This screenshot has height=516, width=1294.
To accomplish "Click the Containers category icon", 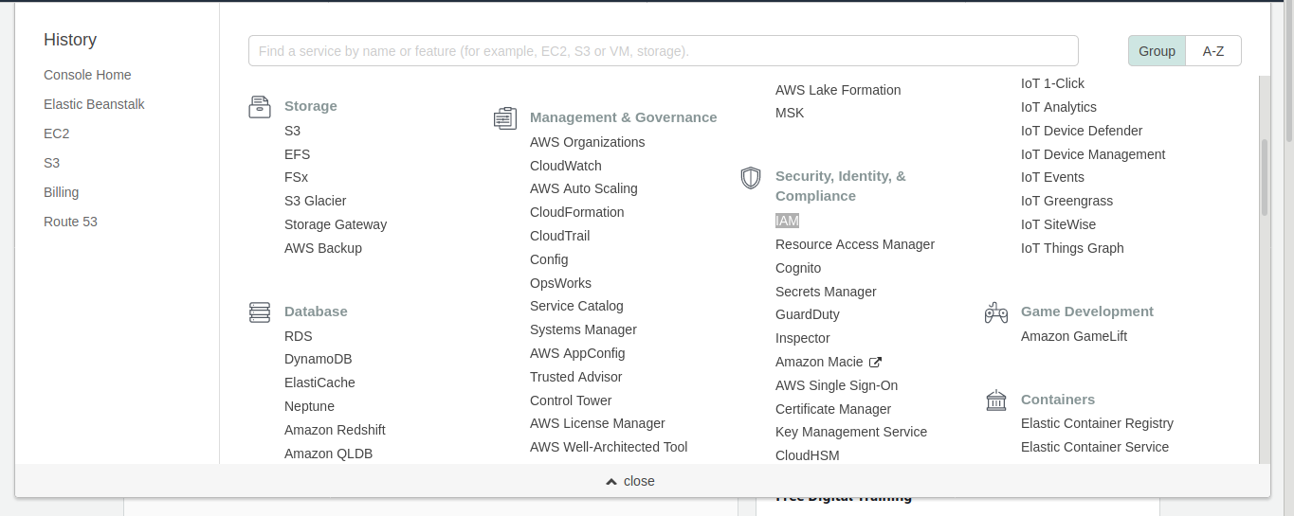I will point(996,400).
